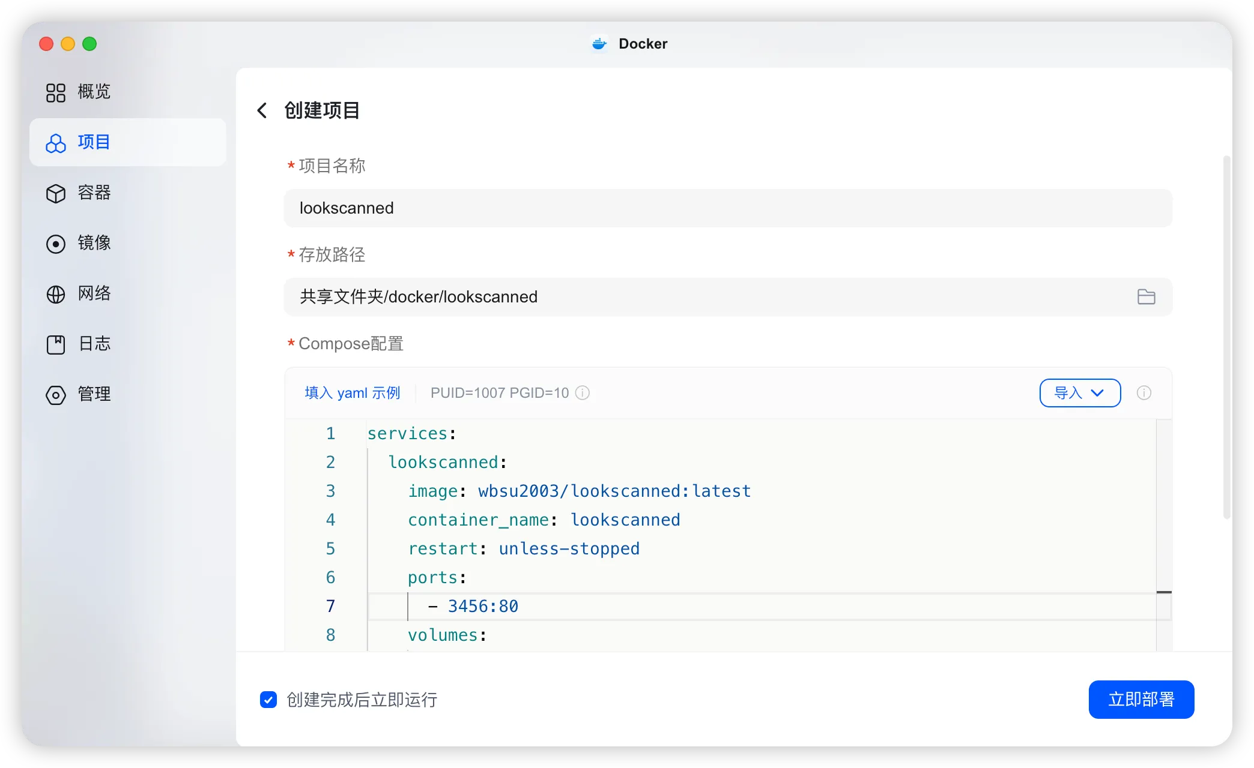Click the 日志 logs icon
The width and height of the screenshot is (1254, 768).
pos(56,344)
